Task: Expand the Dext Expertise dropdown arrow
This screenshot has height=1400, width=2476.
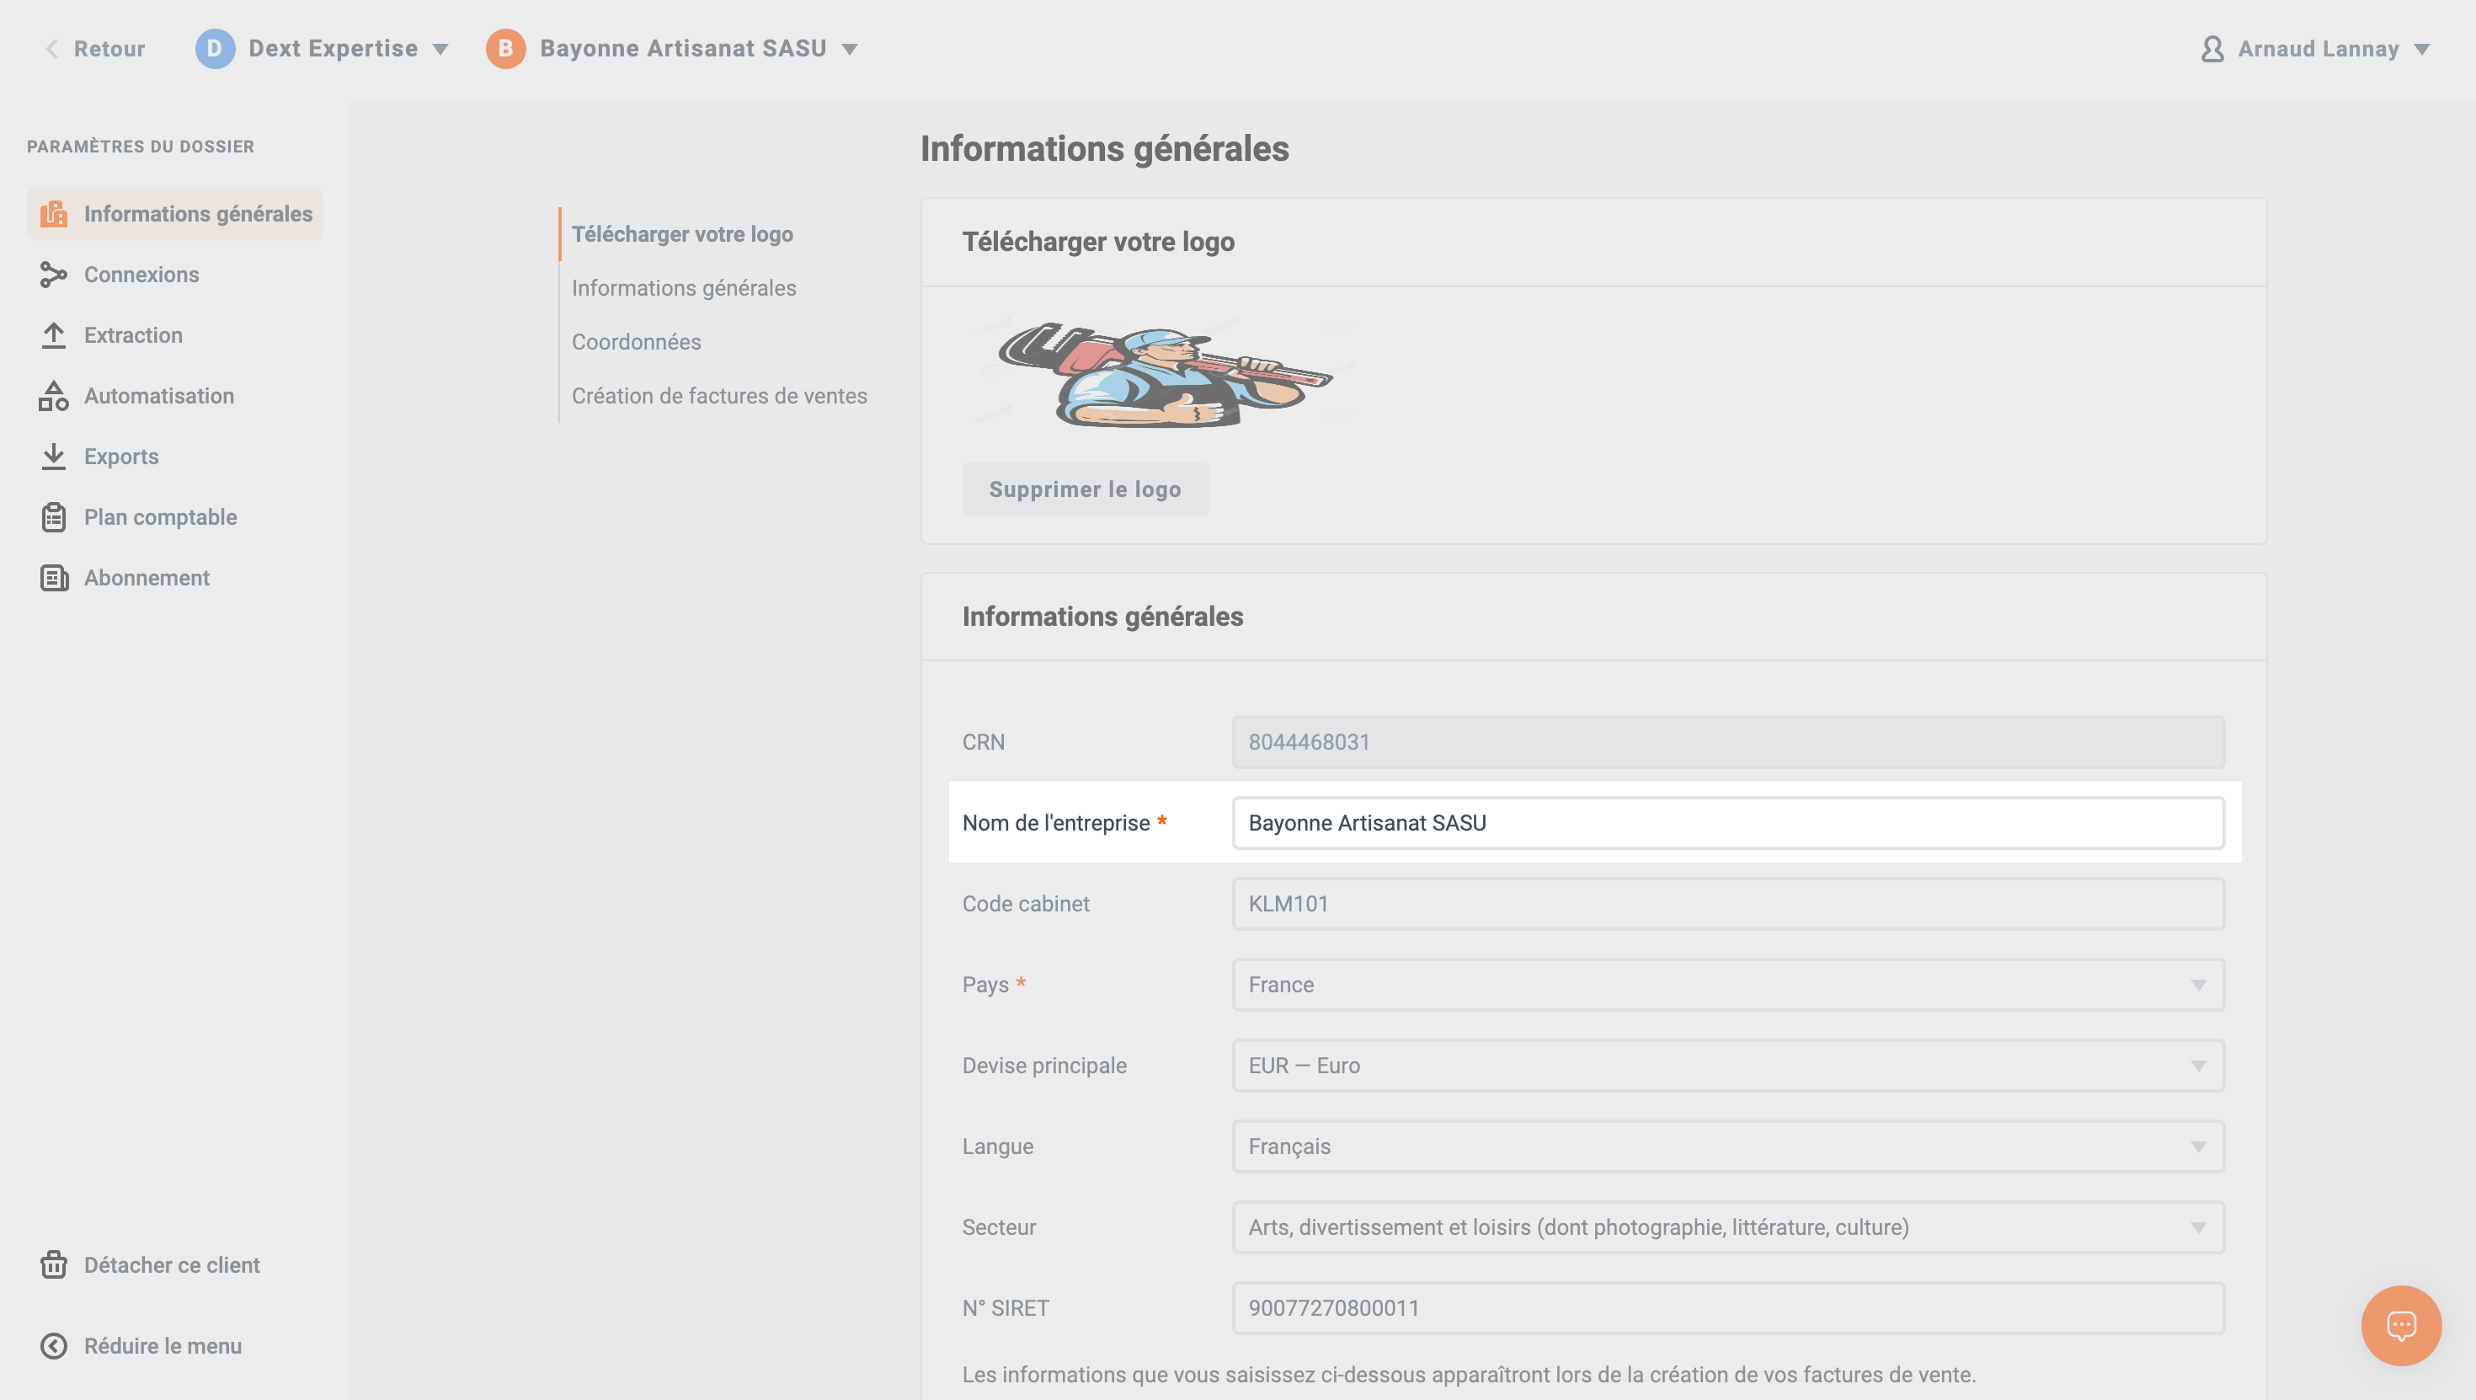Action: (440, 49)
